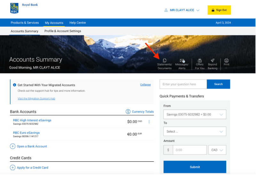Open Statements/Documents icon

(164, 60)
